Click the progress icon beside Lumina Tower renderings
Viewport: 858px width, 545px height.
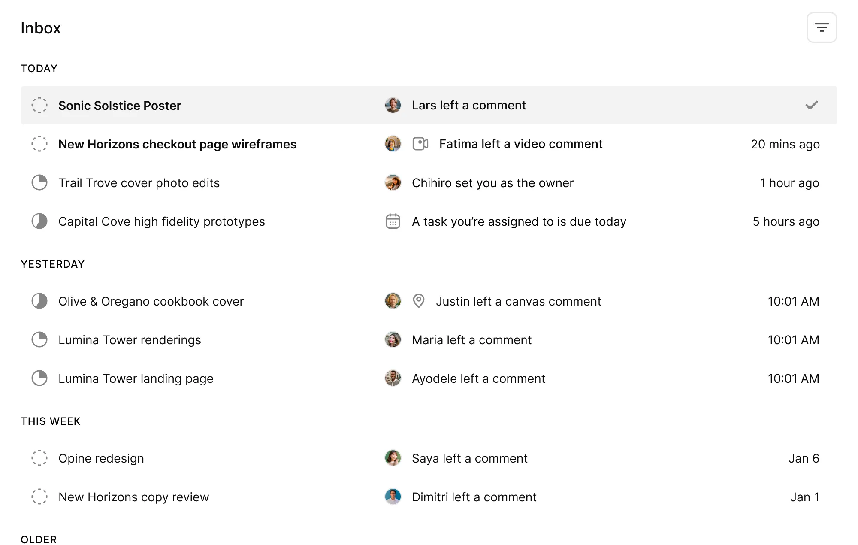click(39, 339)
